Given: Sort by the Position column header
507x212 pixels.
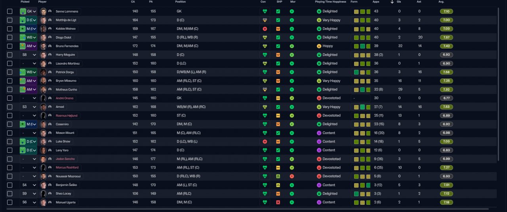Looking at the screenshot, I should click(180, 2).
